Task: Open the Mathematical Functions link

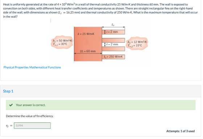Action: click(x=45, y=67)
